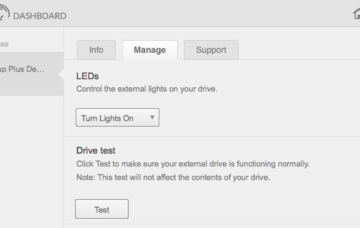360x228 pixels.
Task: Go to the Home icon
Action: pyautogui.click(x=356, y=14)
